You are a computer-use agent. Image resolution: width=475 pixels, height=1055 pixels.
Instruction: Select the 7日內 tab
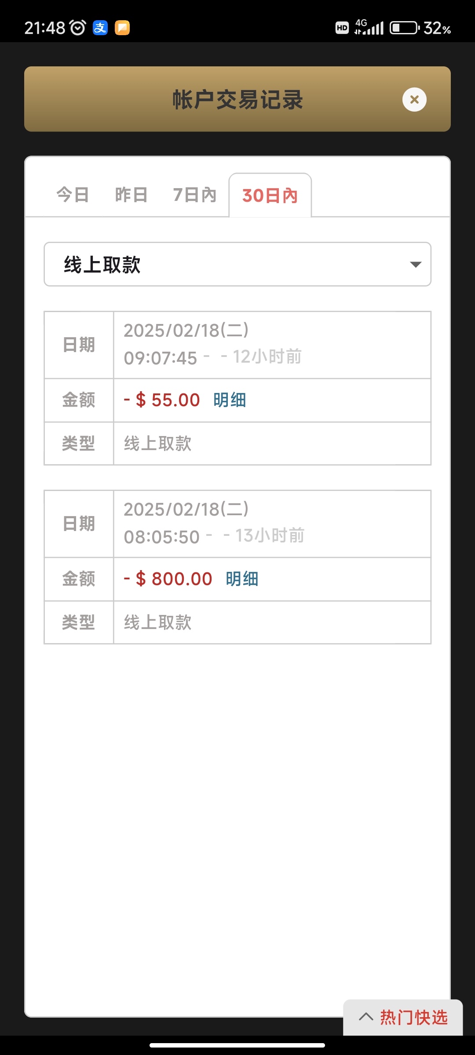[195, 195]
